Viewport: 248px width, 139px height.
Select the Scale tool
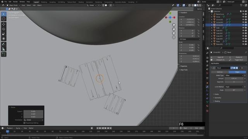pyautogui.click(x=3, y=34)
